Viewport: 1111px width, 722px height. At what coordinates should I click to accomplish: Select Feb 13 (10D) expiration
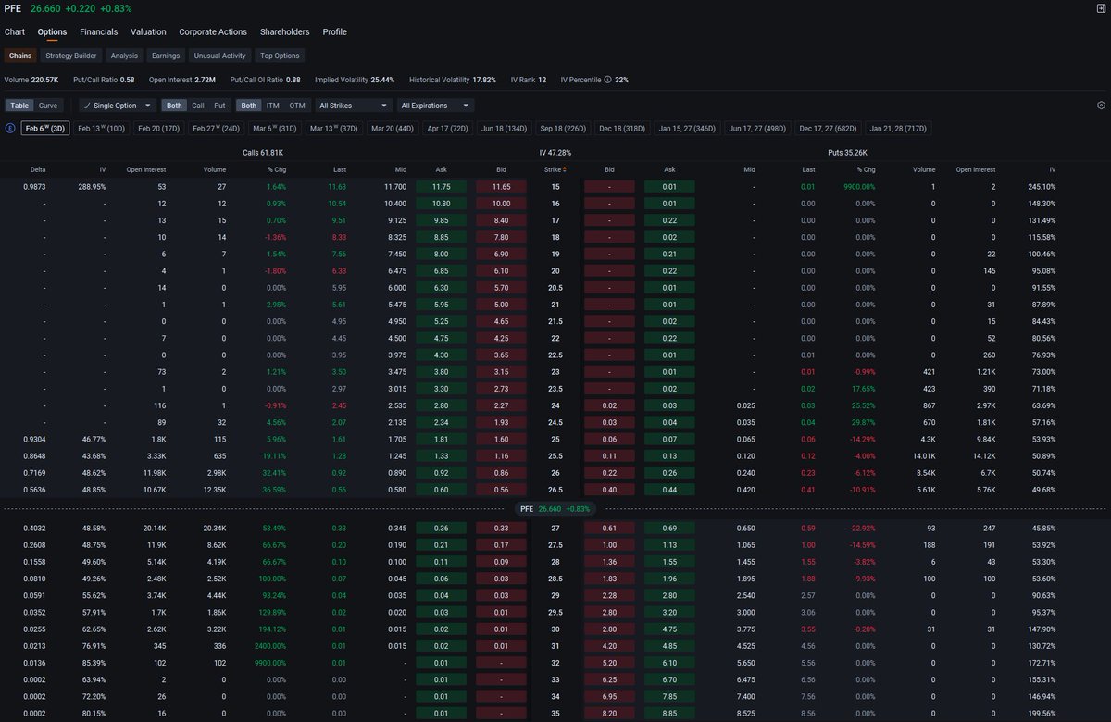(x=102, y=129)
